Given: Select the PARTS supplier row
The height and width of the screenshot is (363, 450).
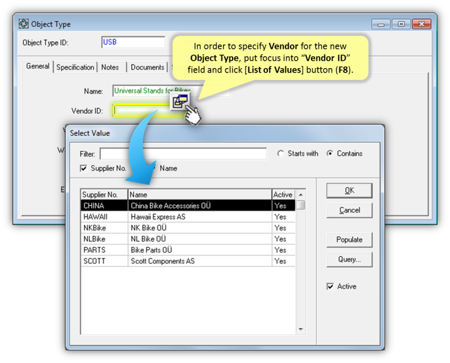Looking at the screenshot, I should (x=188, y=250).
